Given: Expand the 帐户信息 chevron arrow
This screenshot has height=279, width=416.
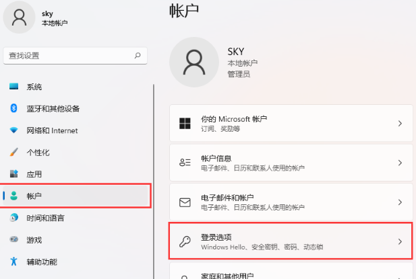Looking at the screenshot, I should pyautogui.click(x=400, y=163).
